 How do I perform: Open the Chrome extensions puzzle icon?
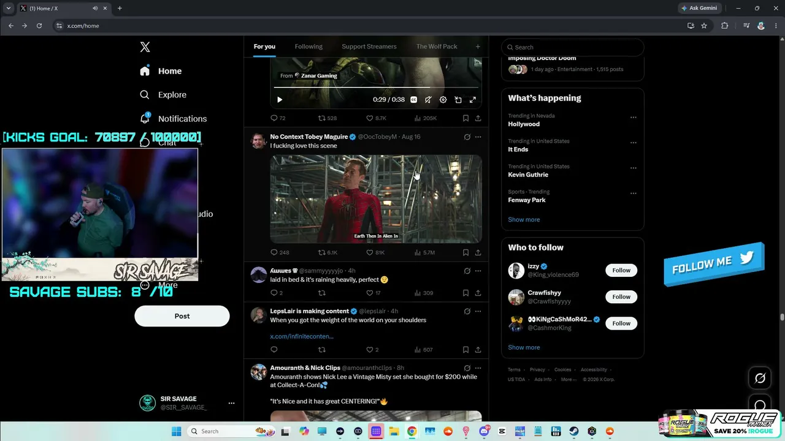(725, 26)
